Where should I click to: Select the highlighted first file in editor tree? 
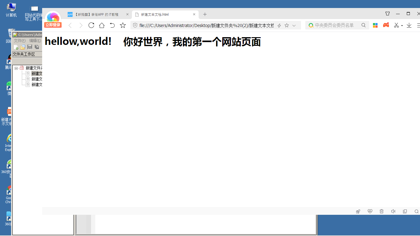tap(37, 73)
